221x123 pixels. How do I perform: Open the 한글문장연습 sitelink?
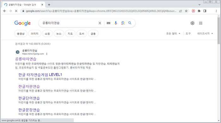29,110
